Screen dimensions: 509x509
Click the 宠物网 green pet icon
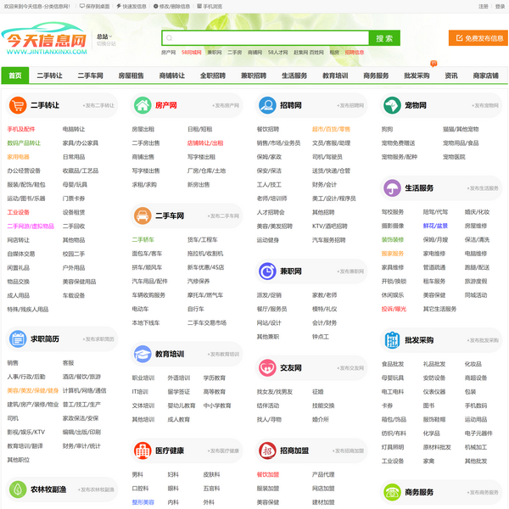tap(392, 105)
